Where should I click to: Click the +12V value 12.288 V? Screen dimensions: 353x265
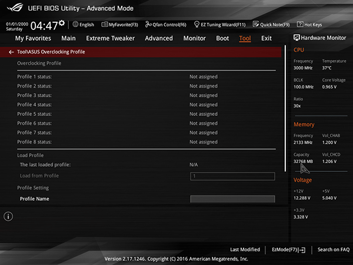click(302, 198)
